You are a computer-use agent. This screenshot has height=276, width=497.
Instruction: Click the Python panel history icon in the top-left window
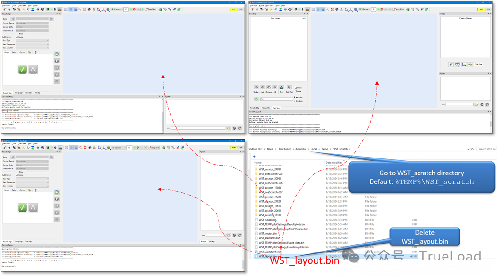click(x=234, y=128)
